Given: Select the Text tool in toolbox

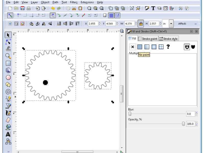Looking at the screenshot, I should (8, 134).
